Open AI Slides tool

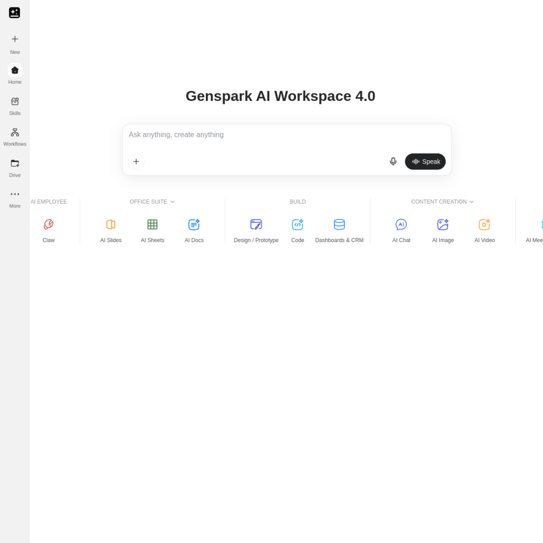pyautogui.click(x=111, y=230)
